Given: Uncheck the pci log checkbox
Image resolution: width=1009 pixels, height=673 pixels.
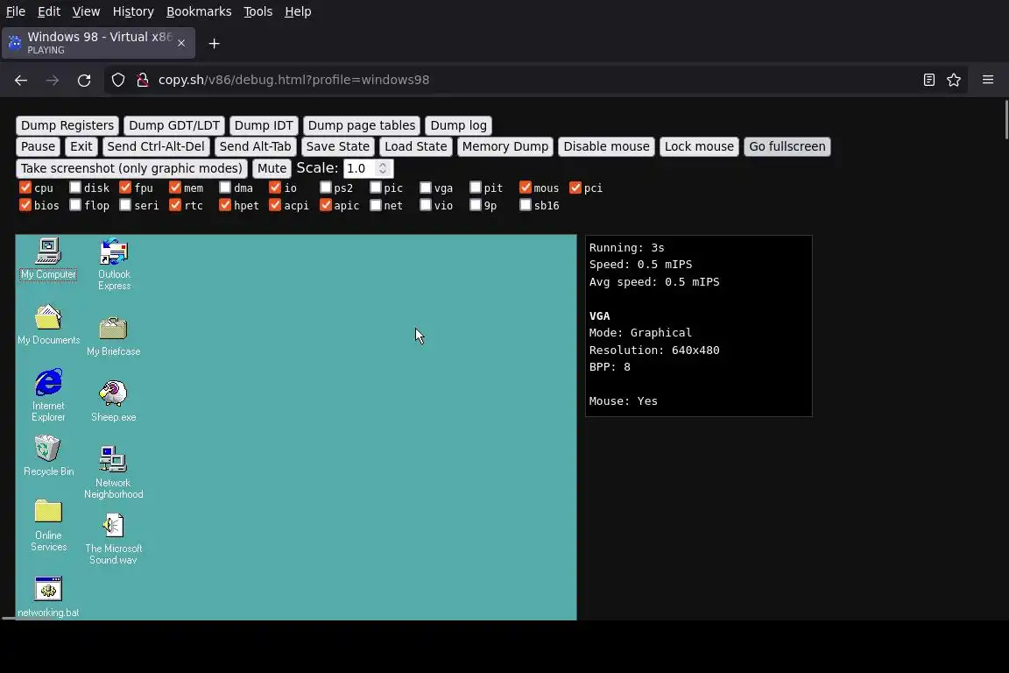Looking at the screenshot, I should click(575, 188).
